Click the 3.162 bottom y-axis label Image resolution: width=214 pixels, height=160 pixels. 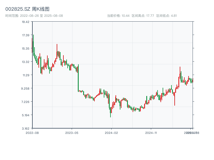(26, 129)
